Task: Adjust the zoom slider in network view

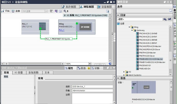Action: click(x=100, y=64)
